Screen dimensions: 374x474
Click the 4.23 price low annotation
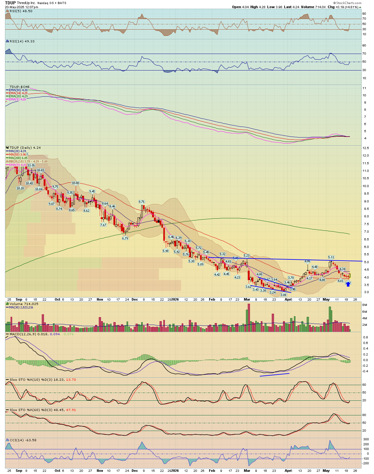click(x=237, y=277)
